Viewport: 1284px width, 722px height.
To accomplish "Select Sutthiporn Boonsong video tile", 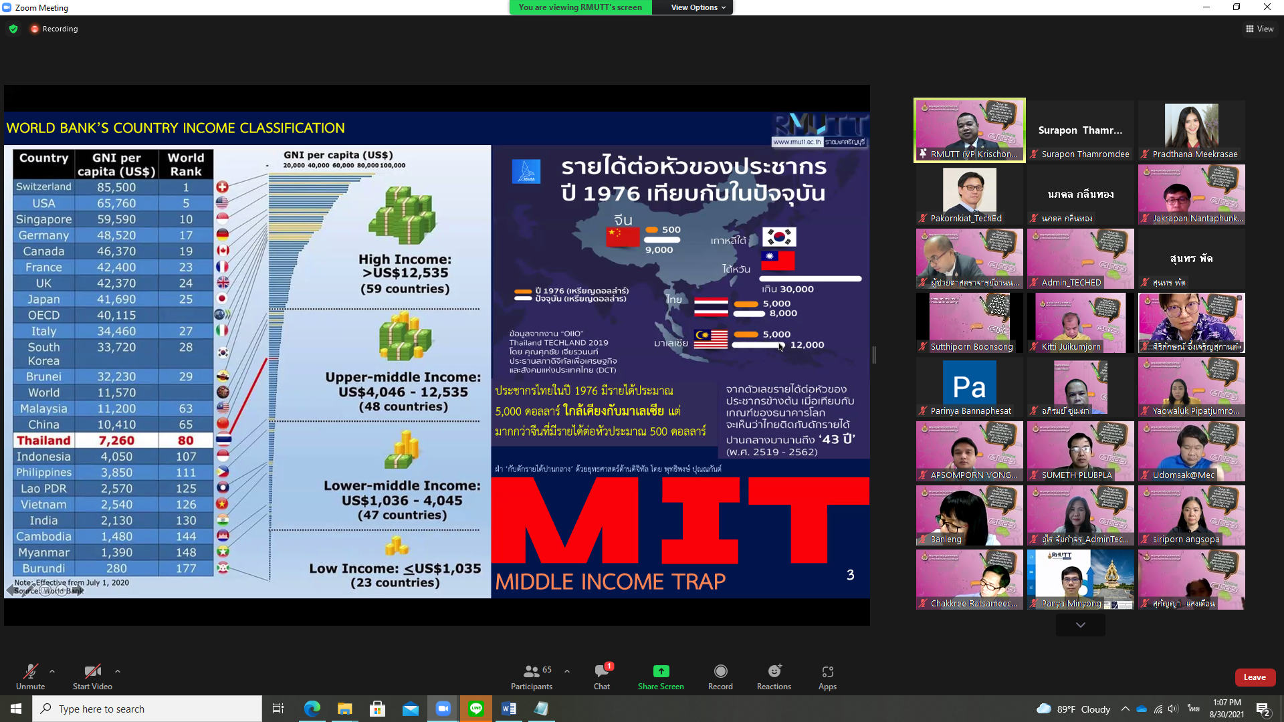I will (x=970, y=323).
